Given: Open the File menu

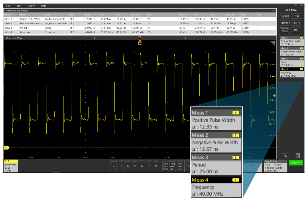Looking at the screenshot, I should (8, 6).
